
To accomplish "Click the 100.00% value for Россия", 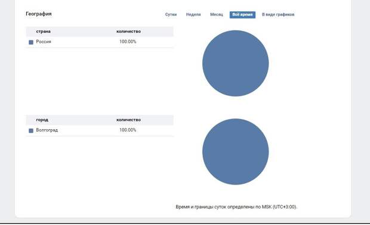I will pyautogui.click(x=128, y=42).
